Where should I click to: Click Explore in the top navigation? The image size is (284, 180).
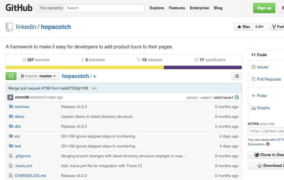tap(157, 8)
